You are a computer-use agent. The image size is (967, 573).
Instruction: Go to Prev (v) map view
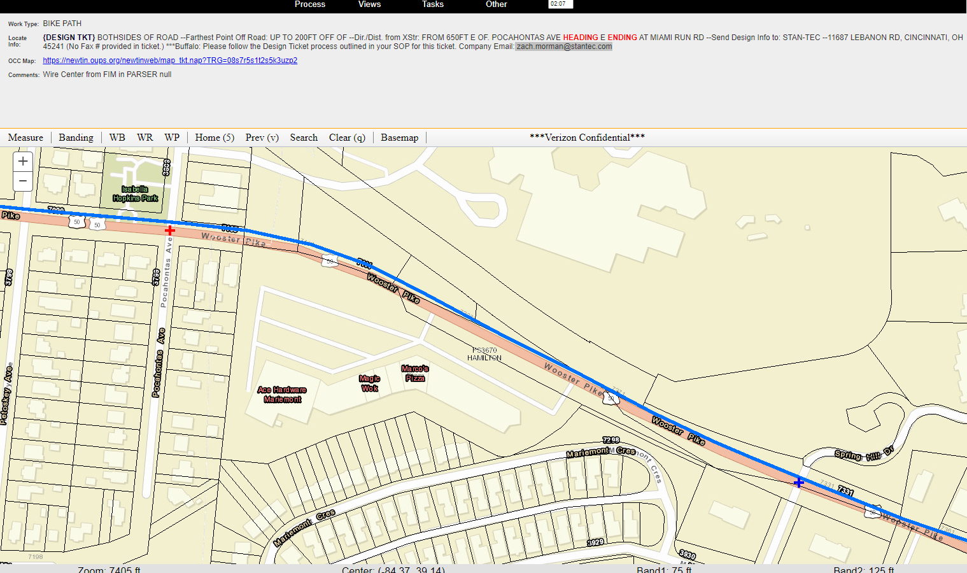tap(262, 138)
